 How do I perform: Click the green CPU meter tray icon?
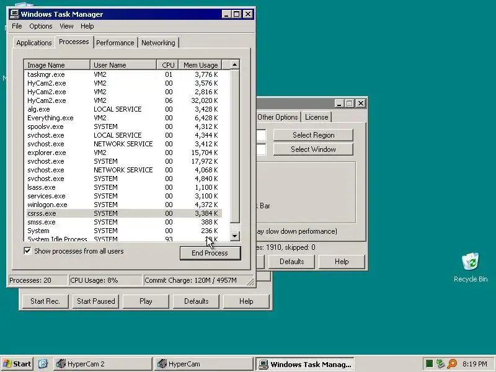[x=429, y=364]
